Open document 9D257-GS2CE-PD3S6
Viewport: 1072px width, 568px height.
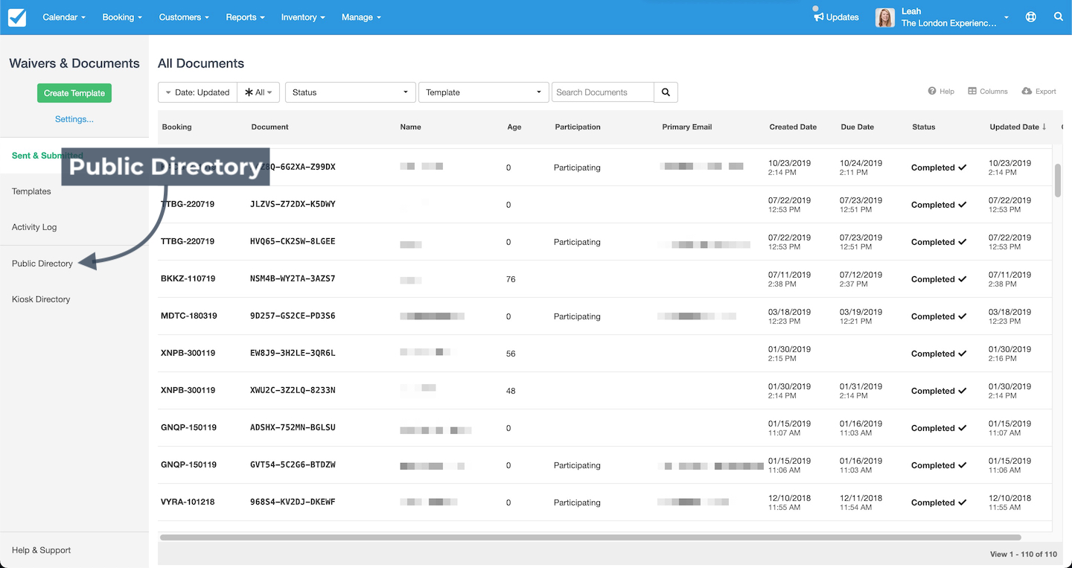[293, 316]
